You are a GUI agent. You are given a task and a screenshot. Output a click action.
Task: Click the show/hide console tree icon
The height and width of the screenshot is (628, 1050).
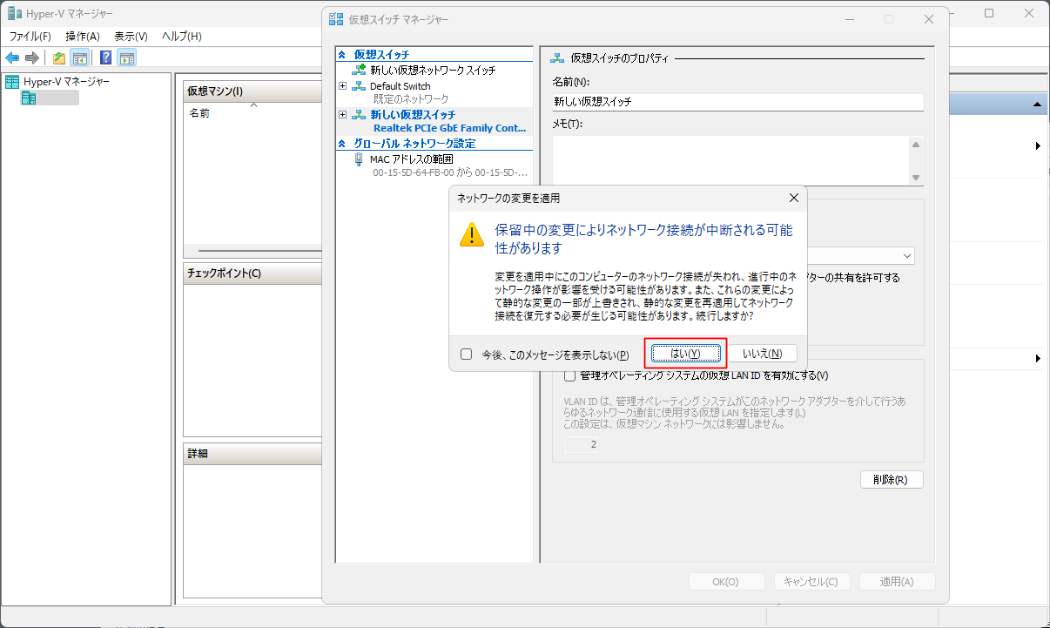click(x=79, y=58)
